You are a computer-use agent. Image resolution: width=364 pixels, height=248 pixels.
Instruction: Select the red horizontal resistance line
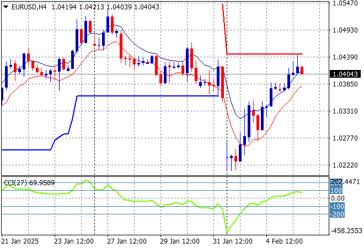click(x=265, y=54)
